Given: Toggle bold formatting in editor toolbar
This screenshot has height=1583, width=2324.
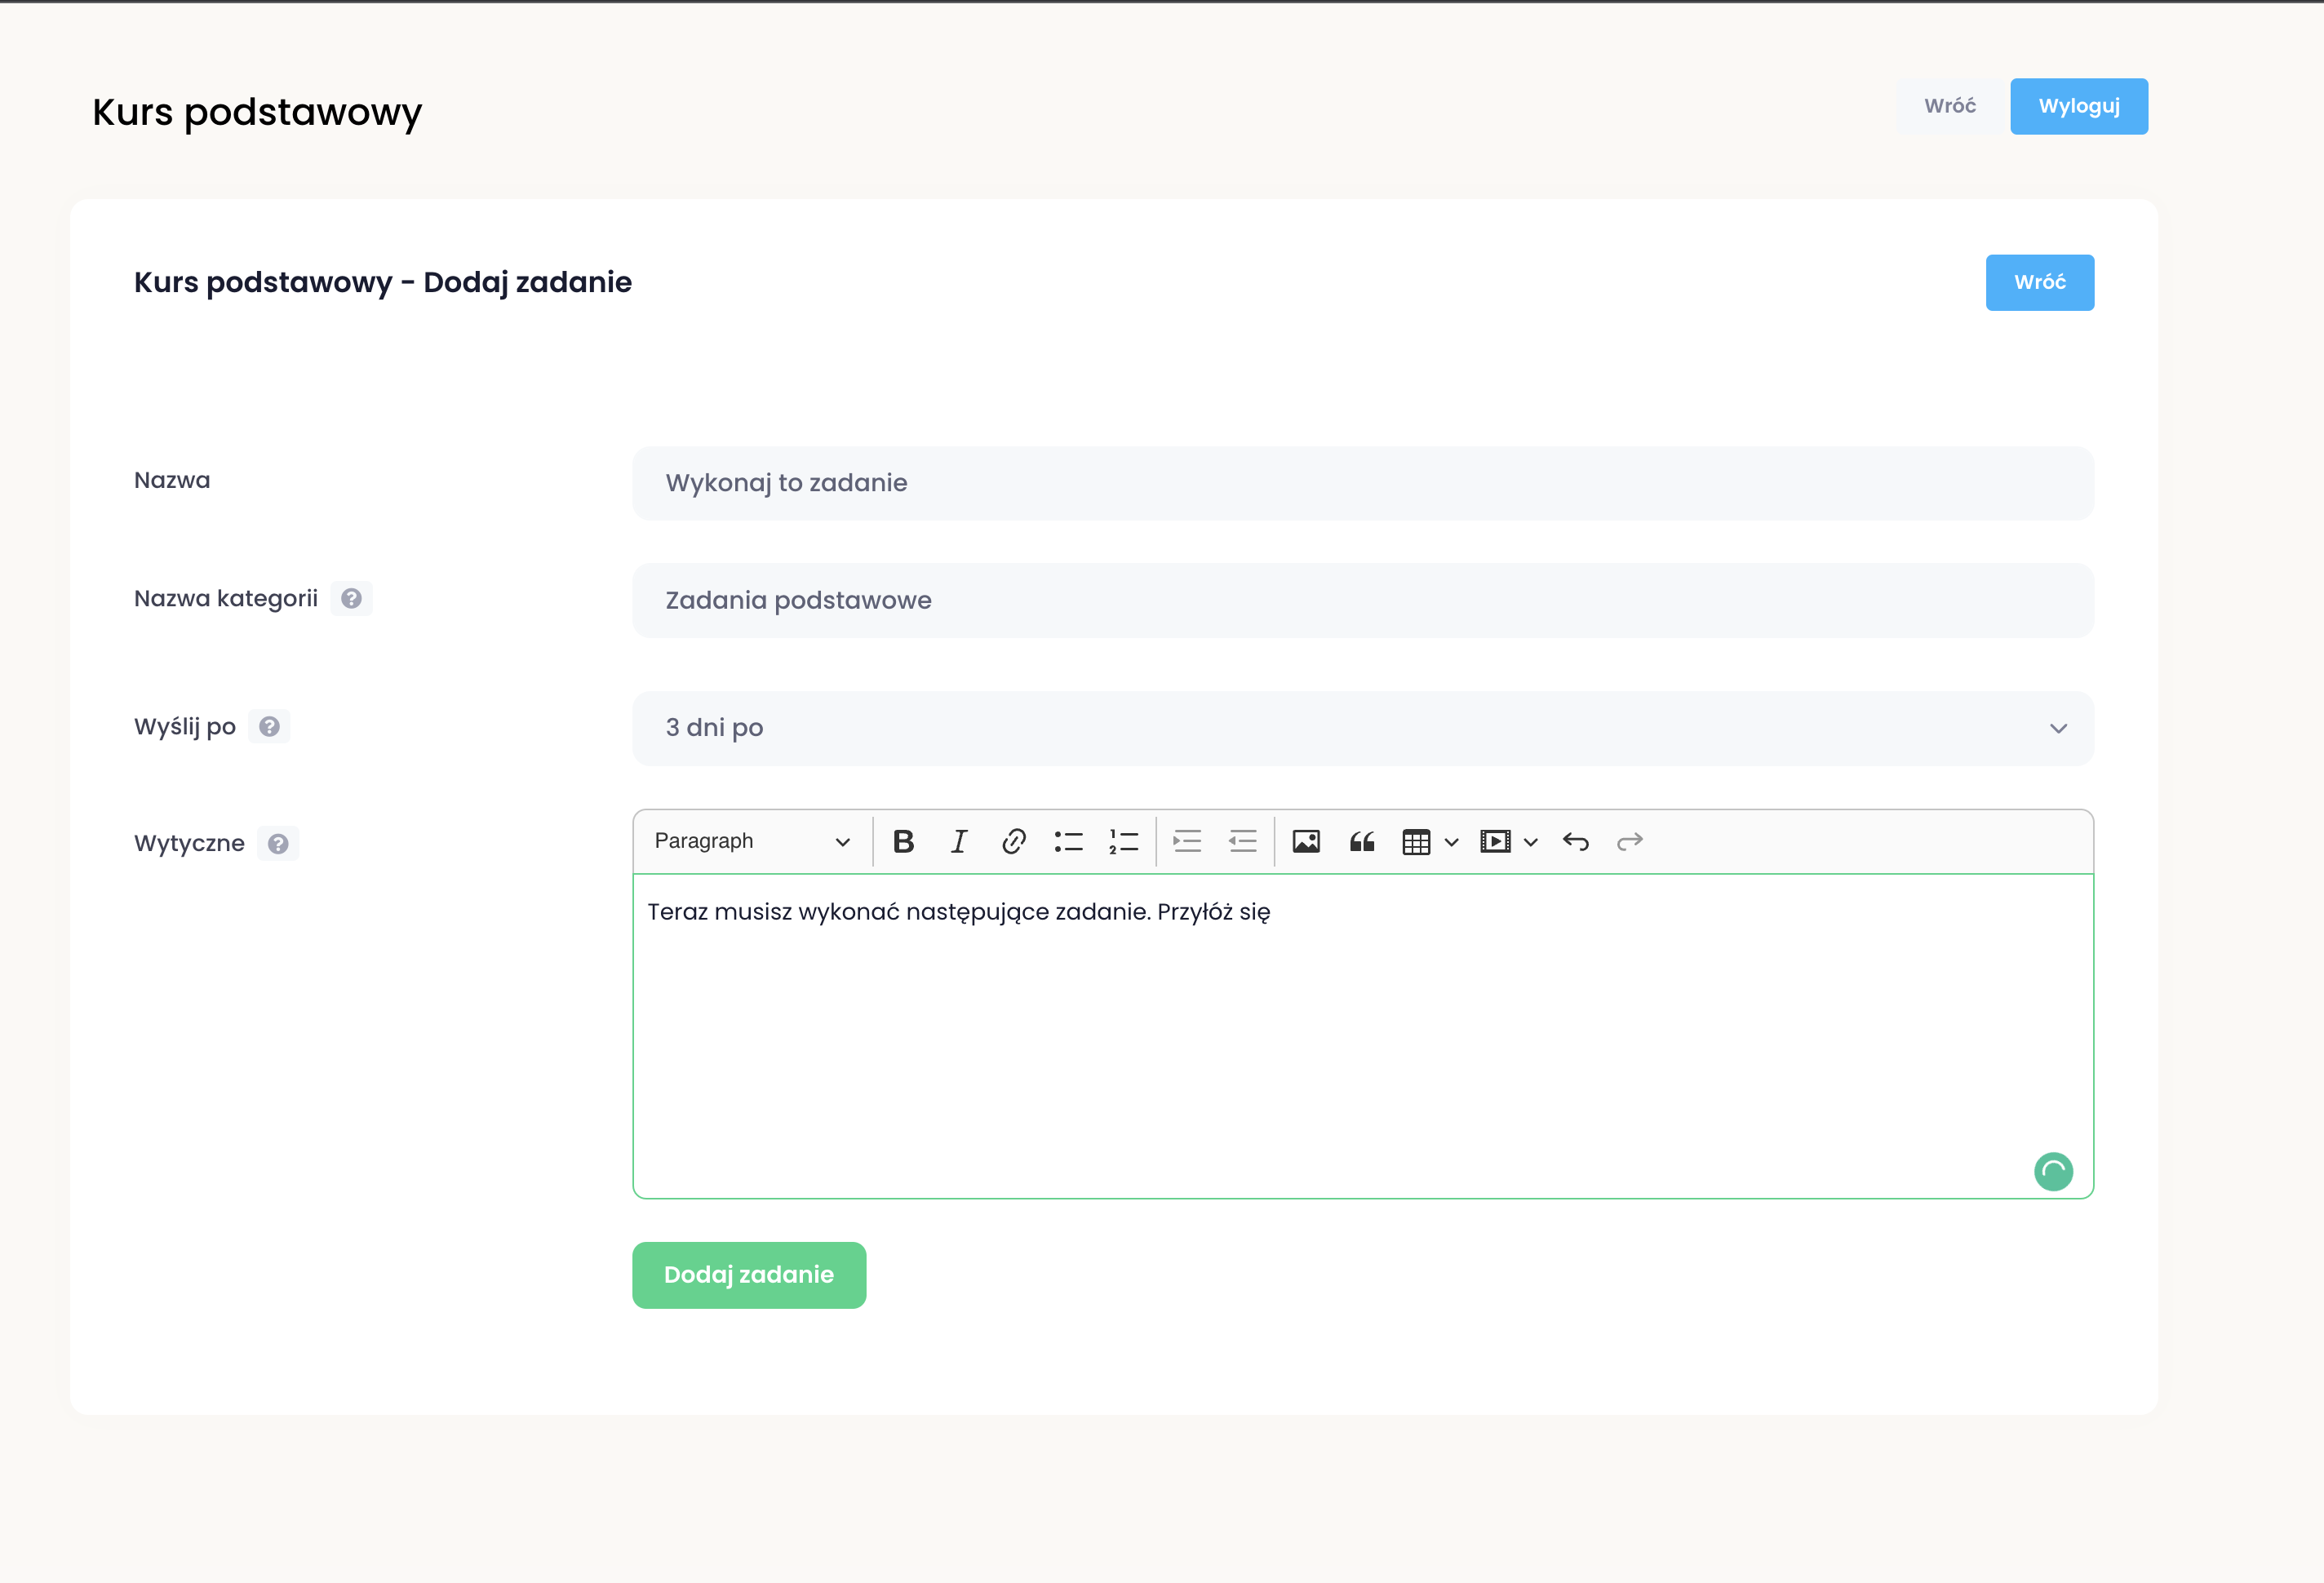Looking at the screenshot, I should pyautogui.click(x=903, y=842).
